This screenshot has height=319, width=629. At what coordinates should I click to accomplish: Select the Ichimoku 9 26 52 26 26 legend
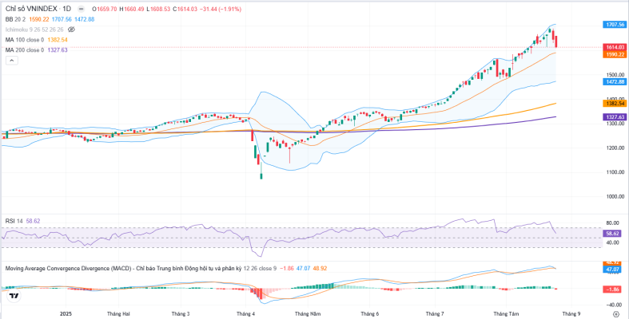34,30
